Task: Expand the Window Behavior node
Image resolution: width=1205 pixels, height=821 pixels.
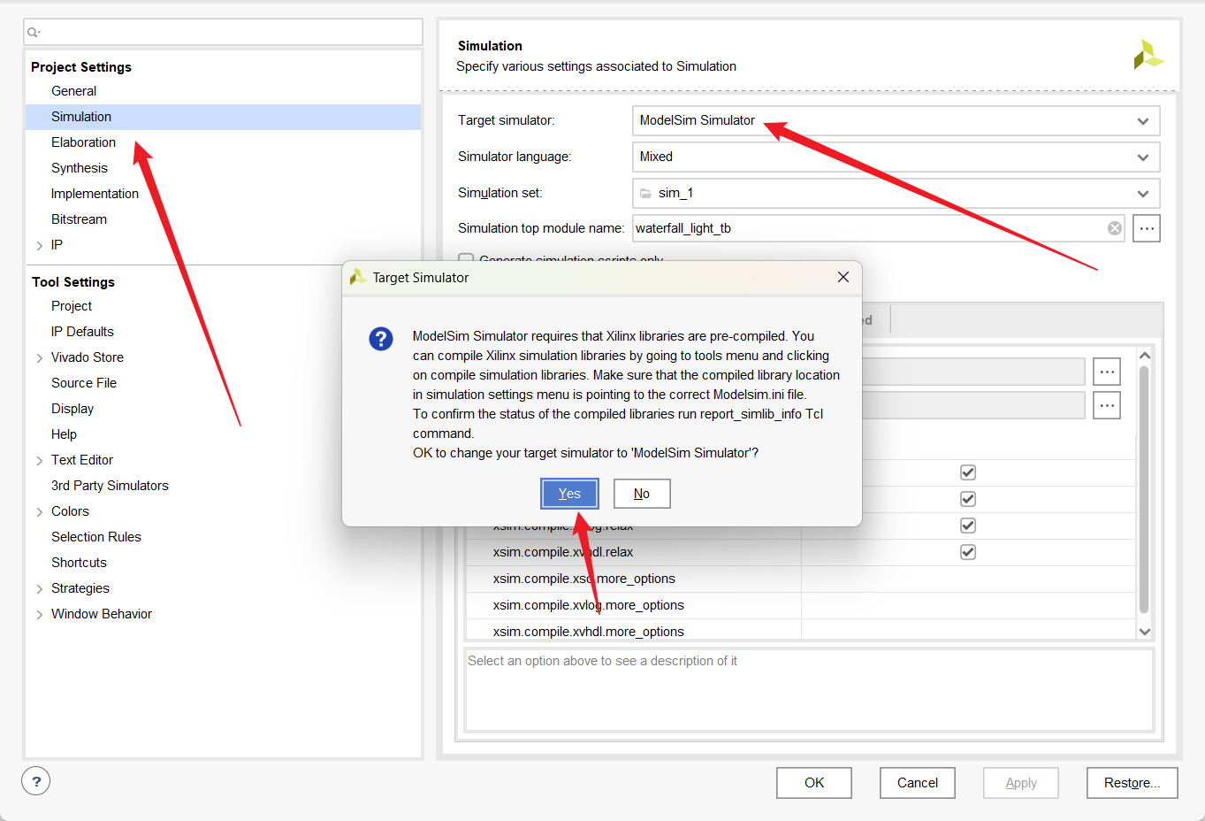Action: pos(39,614)
